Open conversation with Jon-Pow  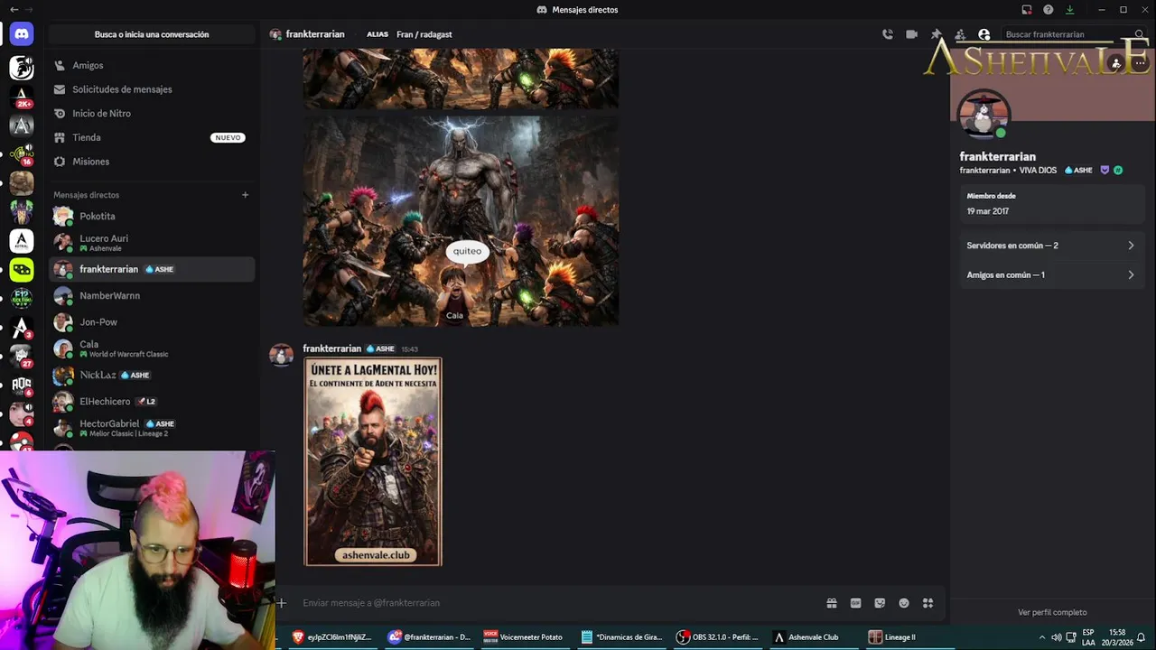click(x=152, y=321)
